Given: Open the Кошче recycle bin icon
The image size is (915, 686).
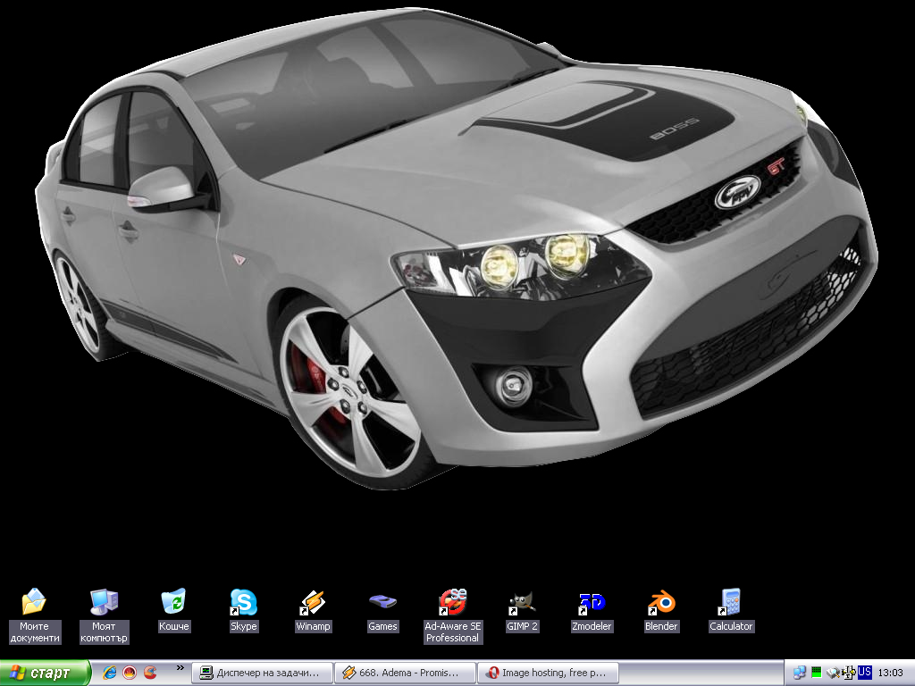Looking at the screenshot, I should point(173,602).
